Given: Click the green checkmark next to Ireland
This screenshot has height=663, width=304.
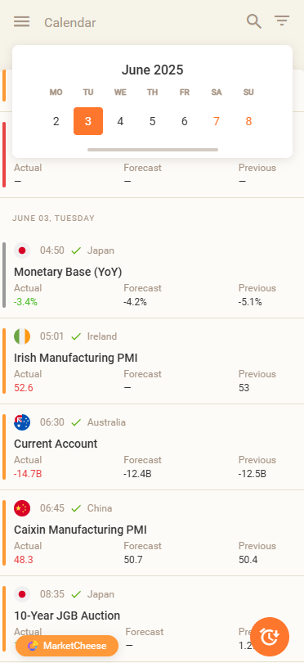Looking at the screenshot, I should pos(76,336).
